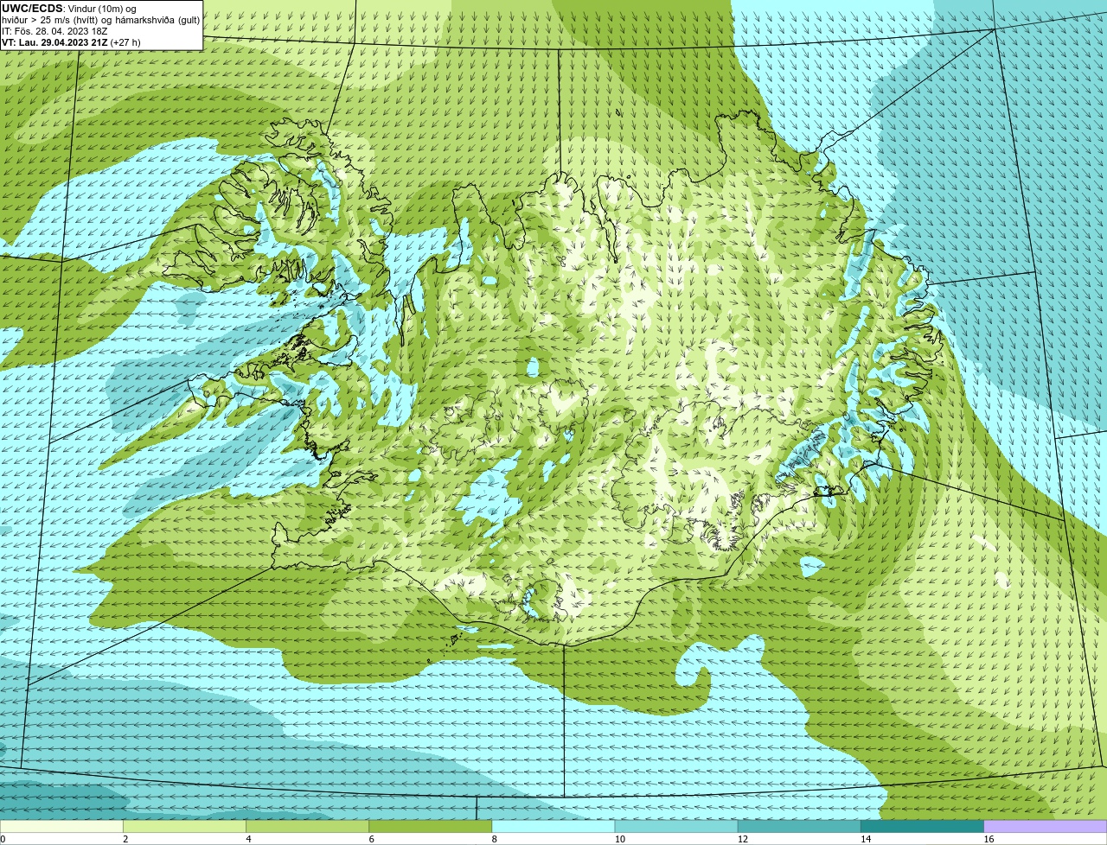Screen dimensions: 1107x845
Task: Click the "(+27 h)" forecast offset text
Action: click(125, 42)
